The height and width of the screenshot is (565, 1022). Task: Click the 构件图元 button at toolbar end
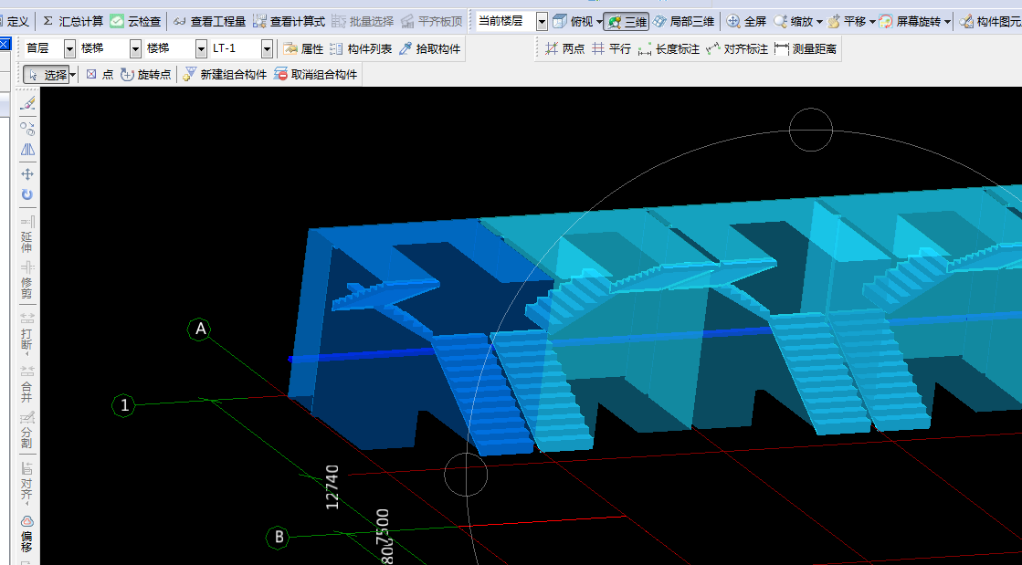991,22
